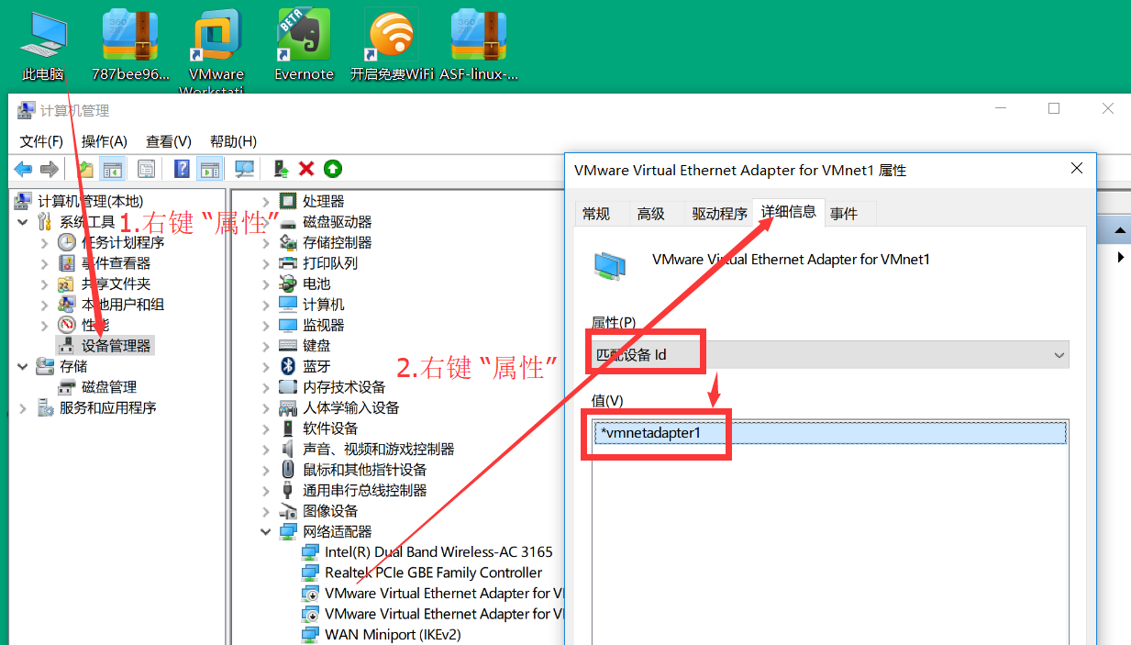Click the Scan for hardware changes icon

245,169
